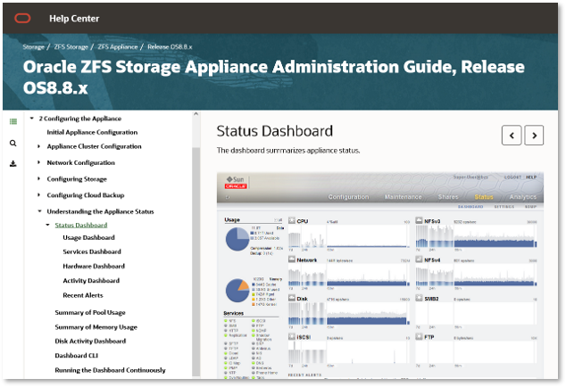The image size is (566, 387).
Task: Open Running the Dashboard Continuously topic
Action: 110,370
